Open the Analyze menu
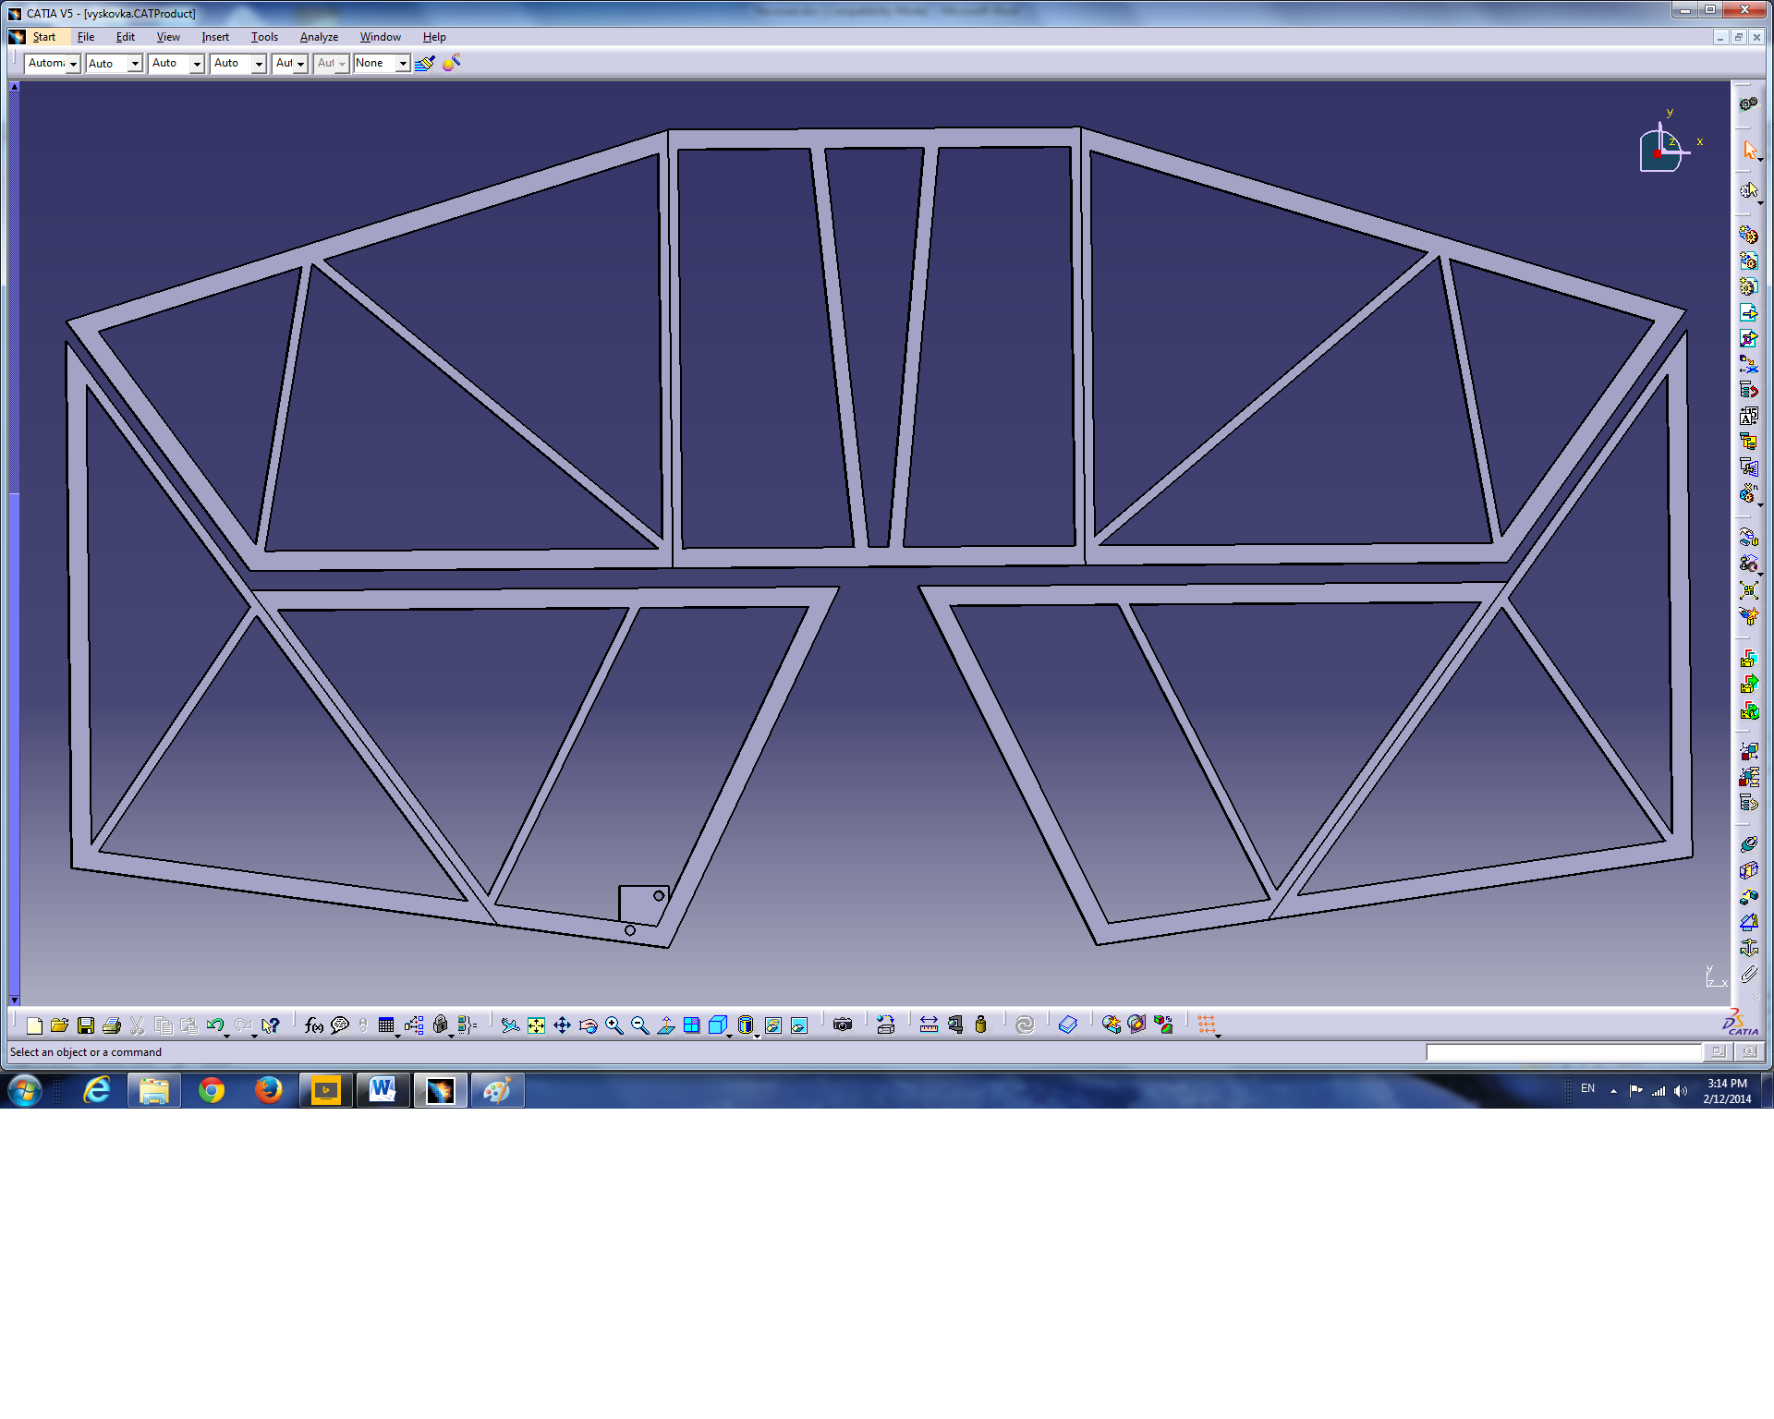 coord(319,37)
